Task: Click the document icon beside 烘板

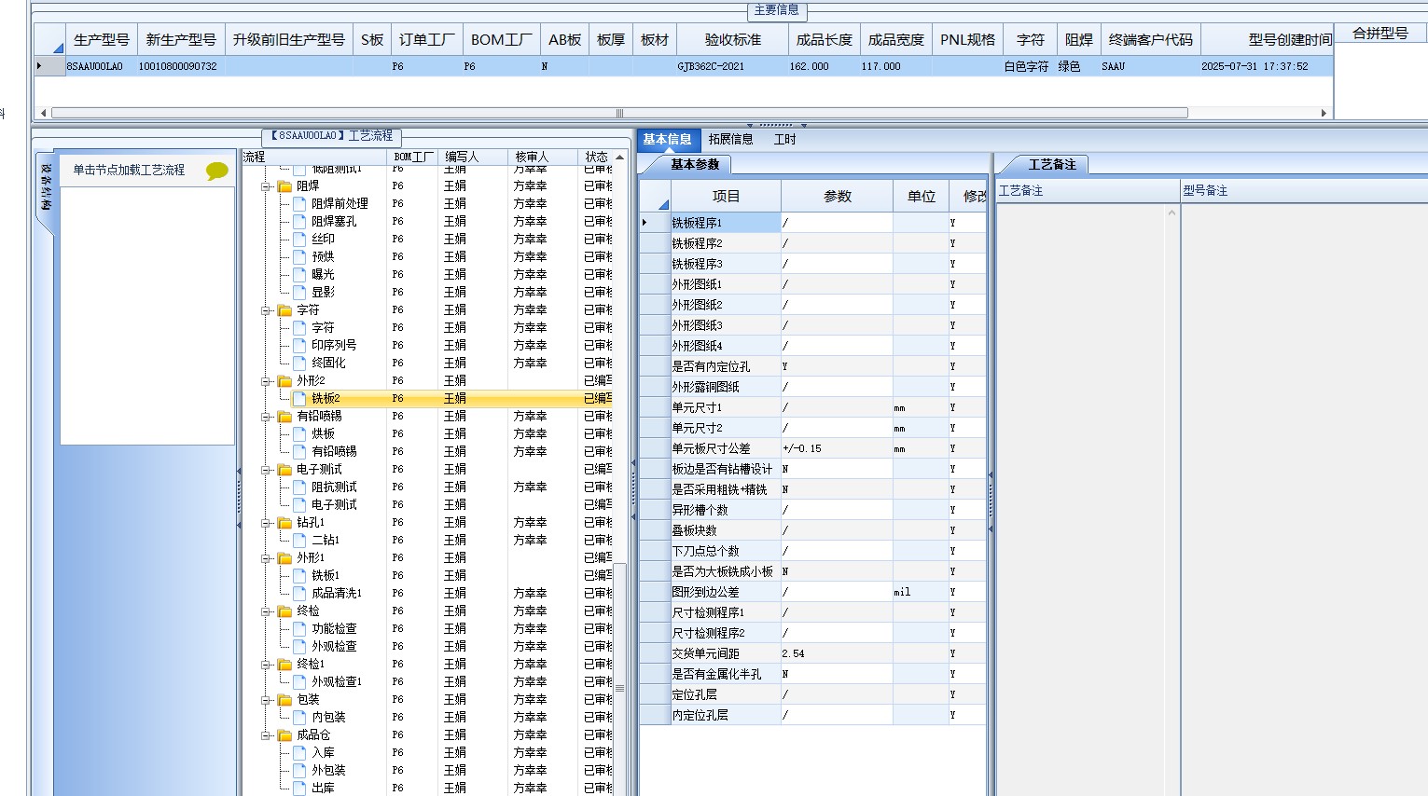Action: [x=300, y=434]
